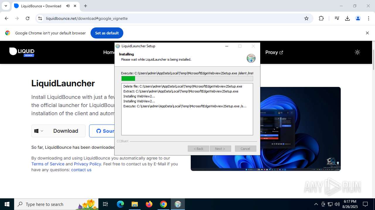Open the Windows Start menu

tap(7, 204)
